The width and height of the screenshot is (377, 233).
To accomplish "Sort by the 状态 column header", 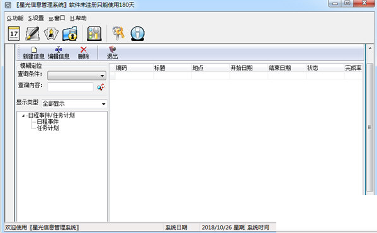I will [x=325, y=68].
